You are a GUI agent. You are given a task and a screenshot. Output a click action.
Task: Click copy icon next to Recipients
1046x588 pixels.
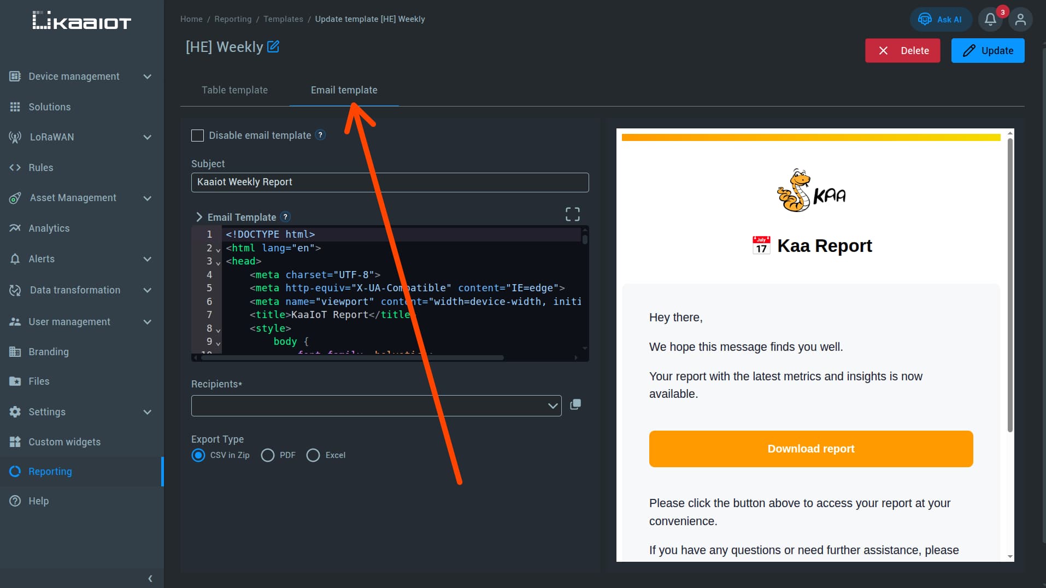575,404
